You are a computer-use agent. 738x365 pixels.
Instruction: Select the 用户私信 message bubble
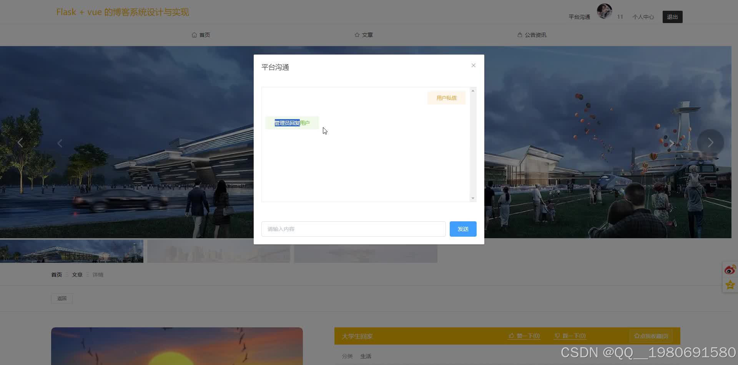coord(446,98)
